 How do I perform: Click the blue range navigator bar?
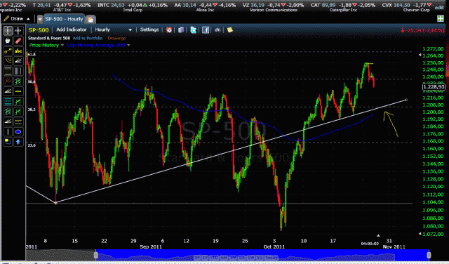262,255
